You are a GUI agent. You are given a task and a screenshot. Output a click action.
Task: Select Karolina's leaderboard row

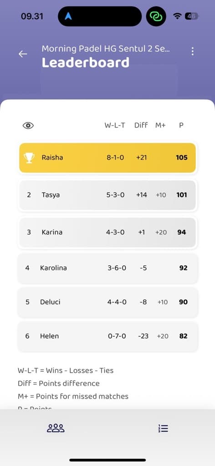coord(107,268)
